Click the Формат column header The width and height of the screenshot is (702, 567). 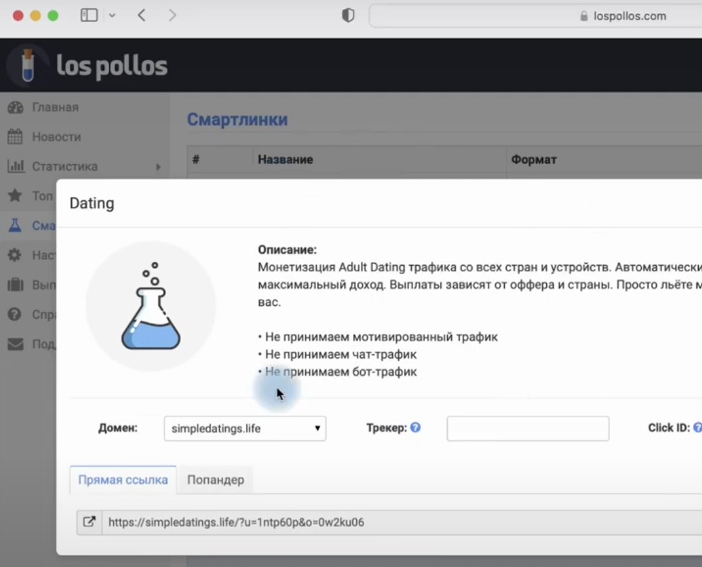click(534, 160)
